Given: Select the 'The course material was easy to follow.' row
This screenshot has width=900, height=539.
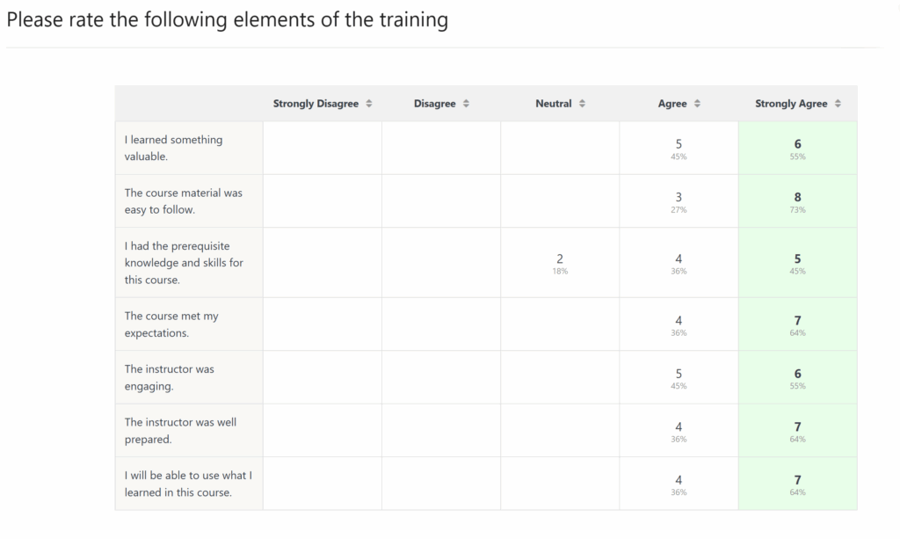Looking at the screenshot, I should [183, 201].
